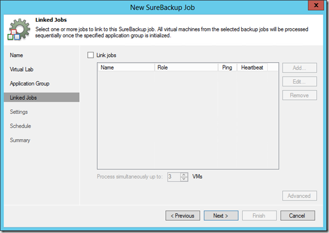This screenshot has height=233, width=329.
Task: Click the Add... button
Action: (x=299, y=68)
